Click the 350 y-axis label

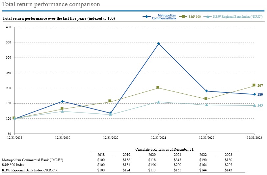9,42
